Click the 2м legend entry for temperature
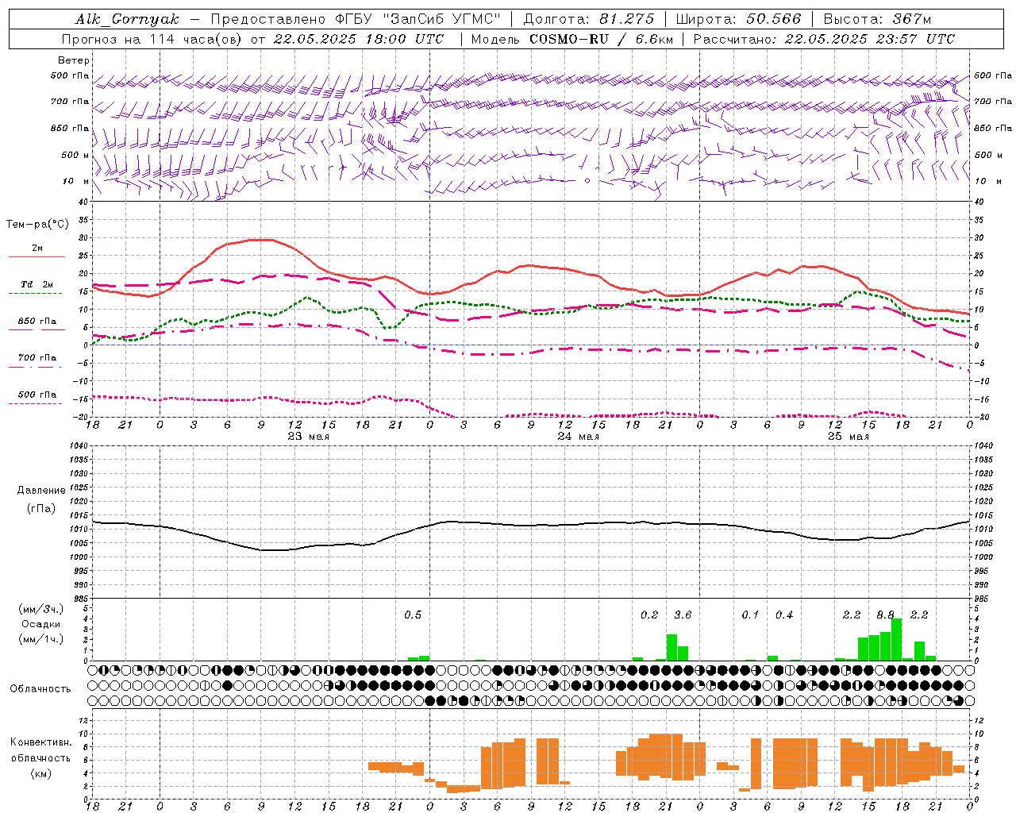This screenshot has width=1016, height=813. click(x=37, y=249)
